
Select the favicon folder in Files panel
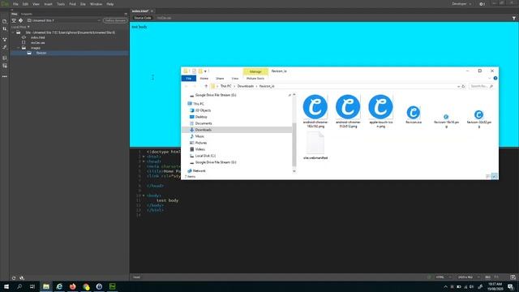click(41, 53)
